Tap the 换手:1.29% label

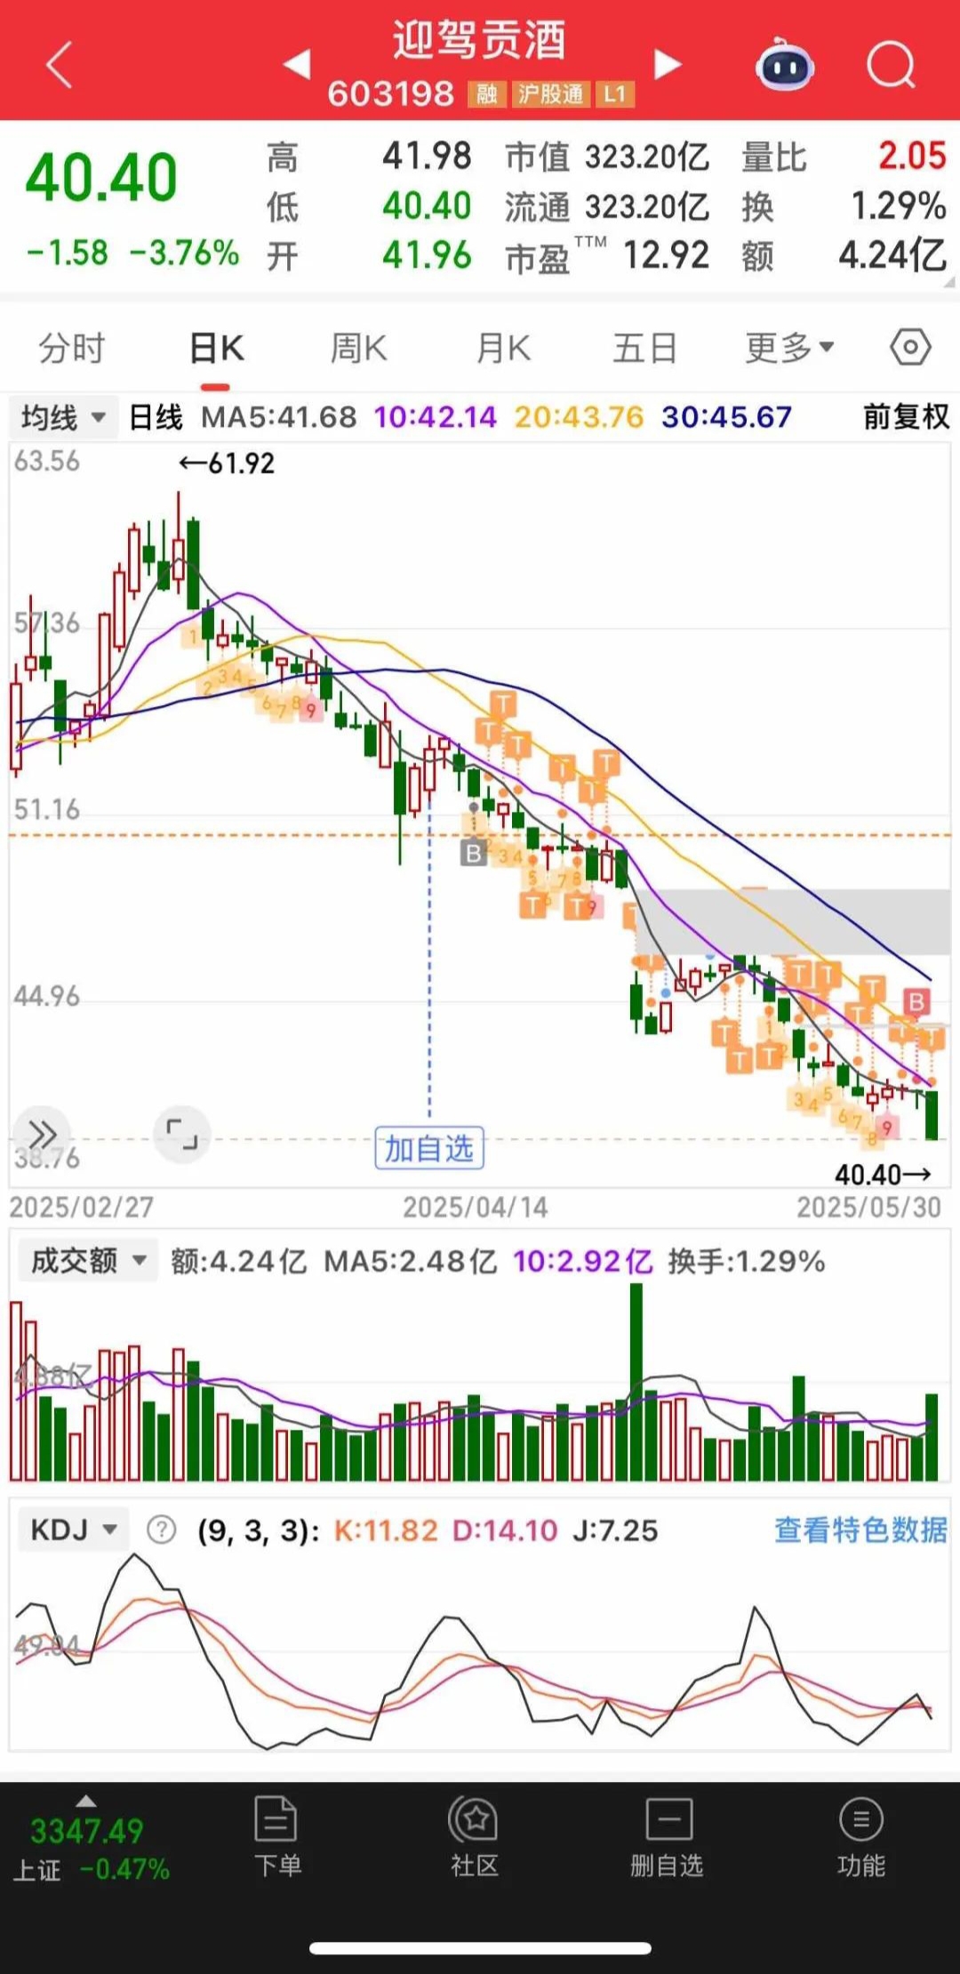click(x=747, y=1261)
